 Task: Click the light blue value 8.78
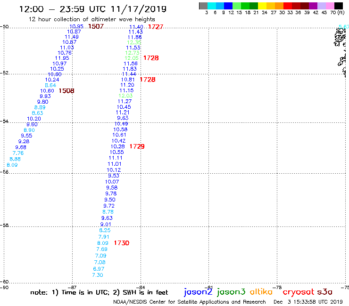pyautogui.click(x=108, y=212)
